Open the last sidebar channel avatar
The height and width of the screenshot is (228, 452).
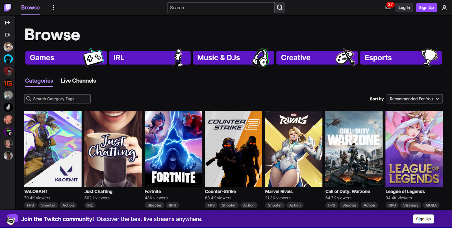tap(8, 156)
